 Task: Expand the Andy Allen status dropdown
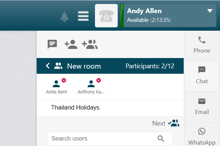(x=210, y=11)
